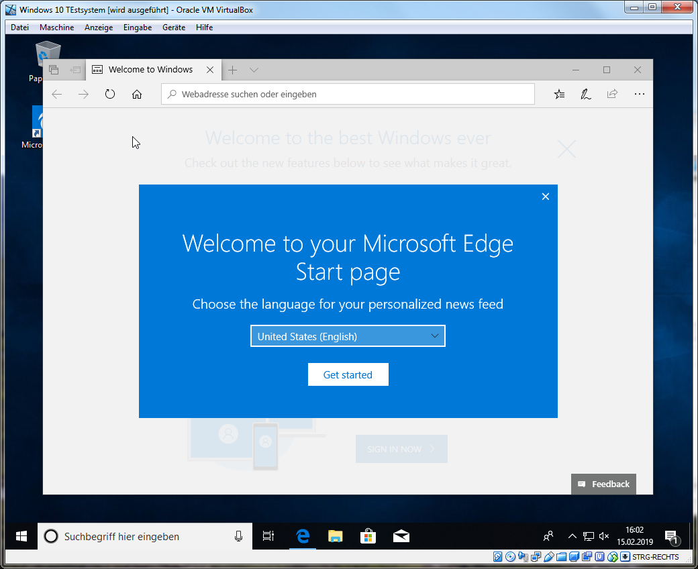Viewport: 698px width, 569px height.
Task: Click the web address search field
Action: [349, 95]
